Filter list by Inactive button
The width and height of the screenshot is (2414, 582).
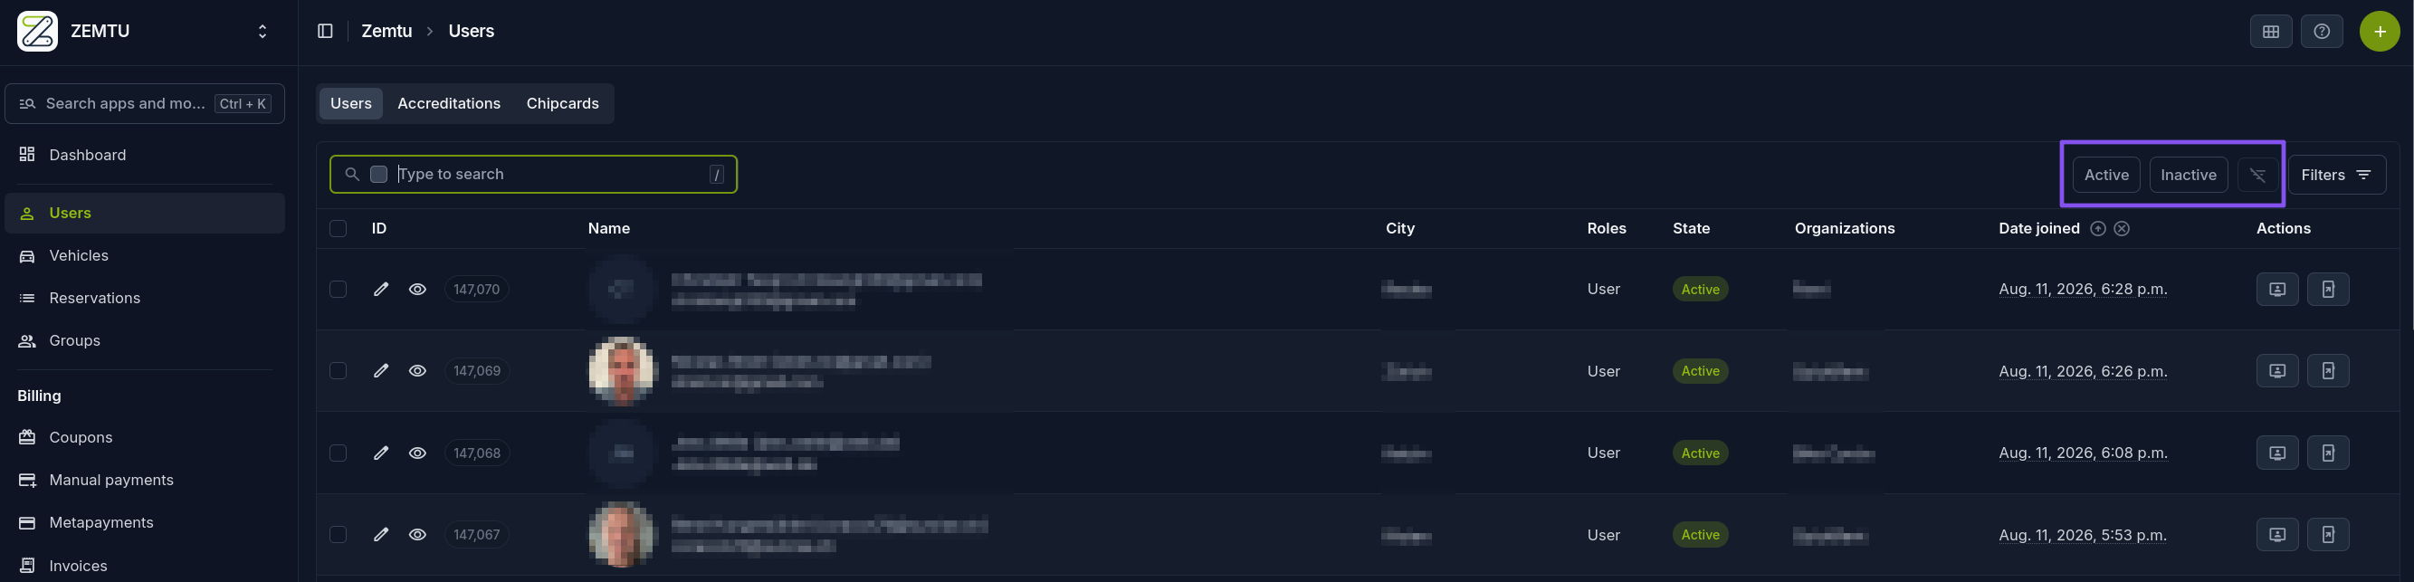click(x=2188, y=176)
